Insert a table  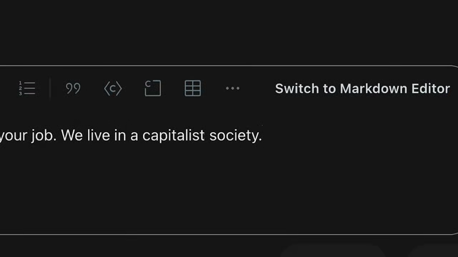coord(193,89)
